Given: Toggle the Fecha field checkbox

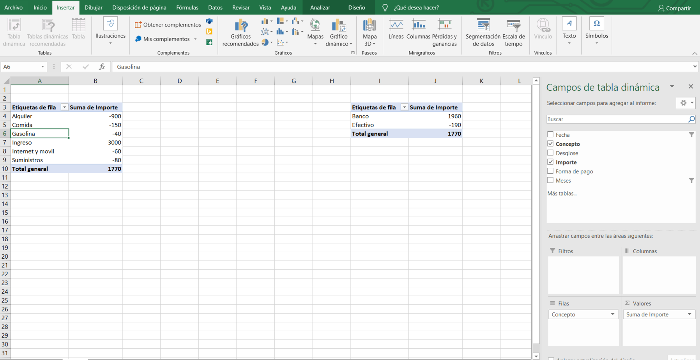Looking at the screenshot, I should coord(550,134).
